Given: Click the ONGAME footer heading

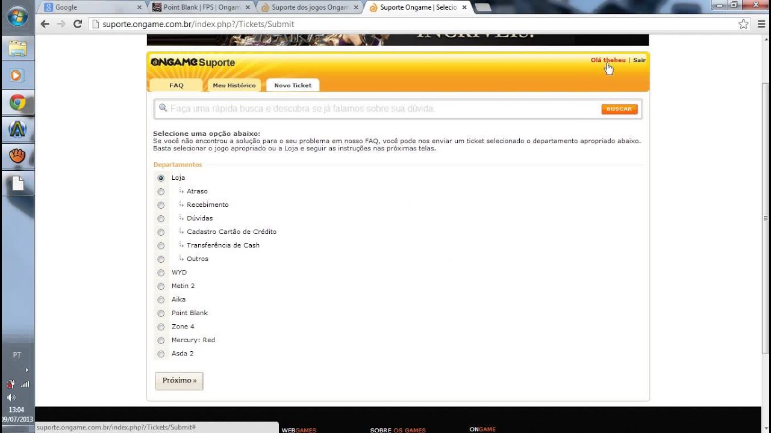Looking at the screenshot, I should point(482,429).
